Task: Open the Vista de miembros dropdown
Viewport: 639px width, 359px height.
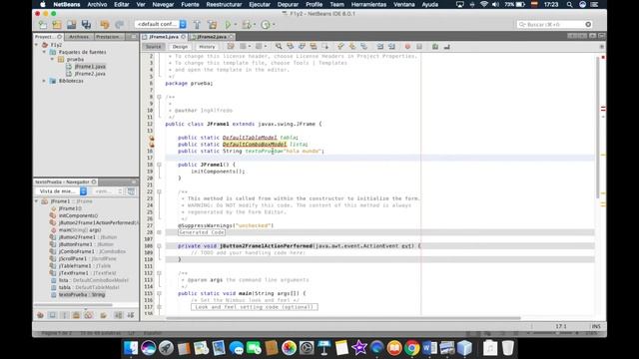Action: point(61,191)
